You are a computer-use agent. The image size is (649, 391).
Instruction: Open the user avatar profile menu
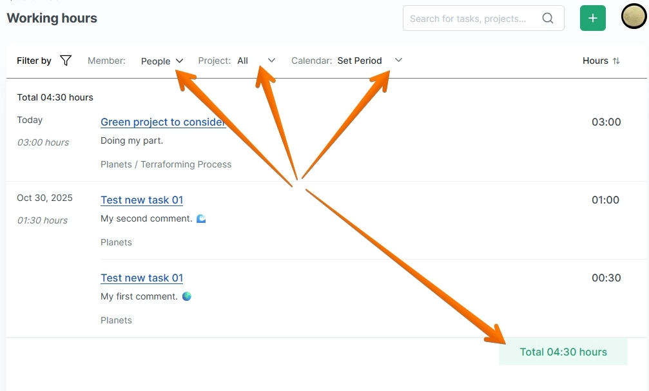pyautogui.click(x=634, y=17)
